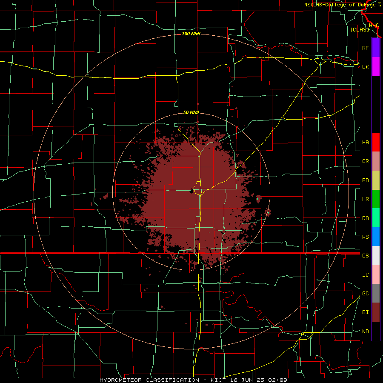Screen dimensions: 383x383
Task: Click the 50 NMI range ring label
Action: (x=191, y=113)
